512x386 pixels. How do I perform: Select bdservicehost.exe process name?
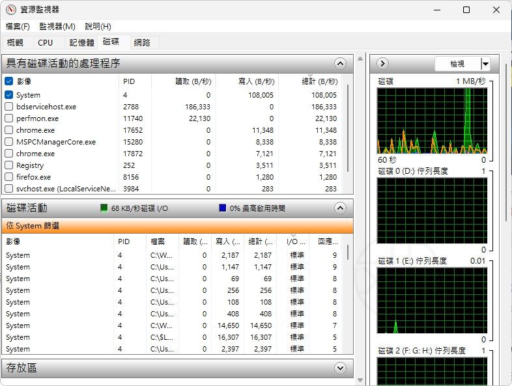[46, 107]
